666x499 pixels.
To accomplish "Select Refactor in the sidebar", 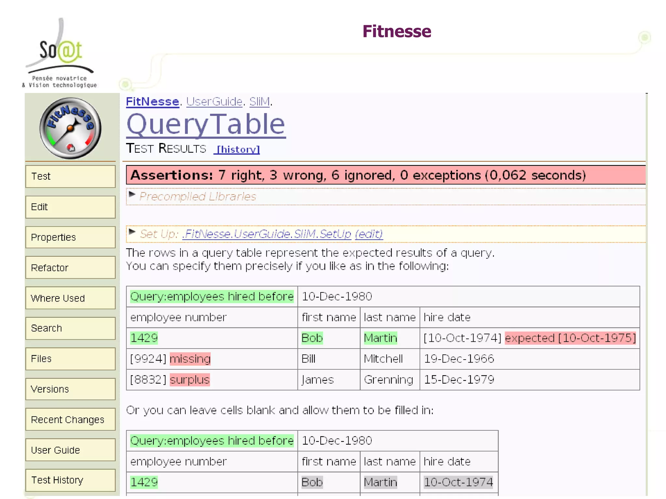I will click(x=71, y=268).
